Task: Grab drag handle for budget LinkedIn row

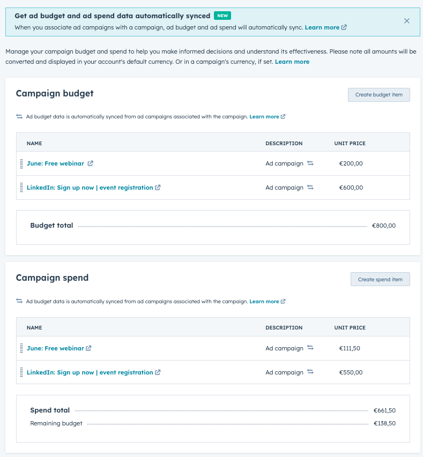Action: click(21, 188)
